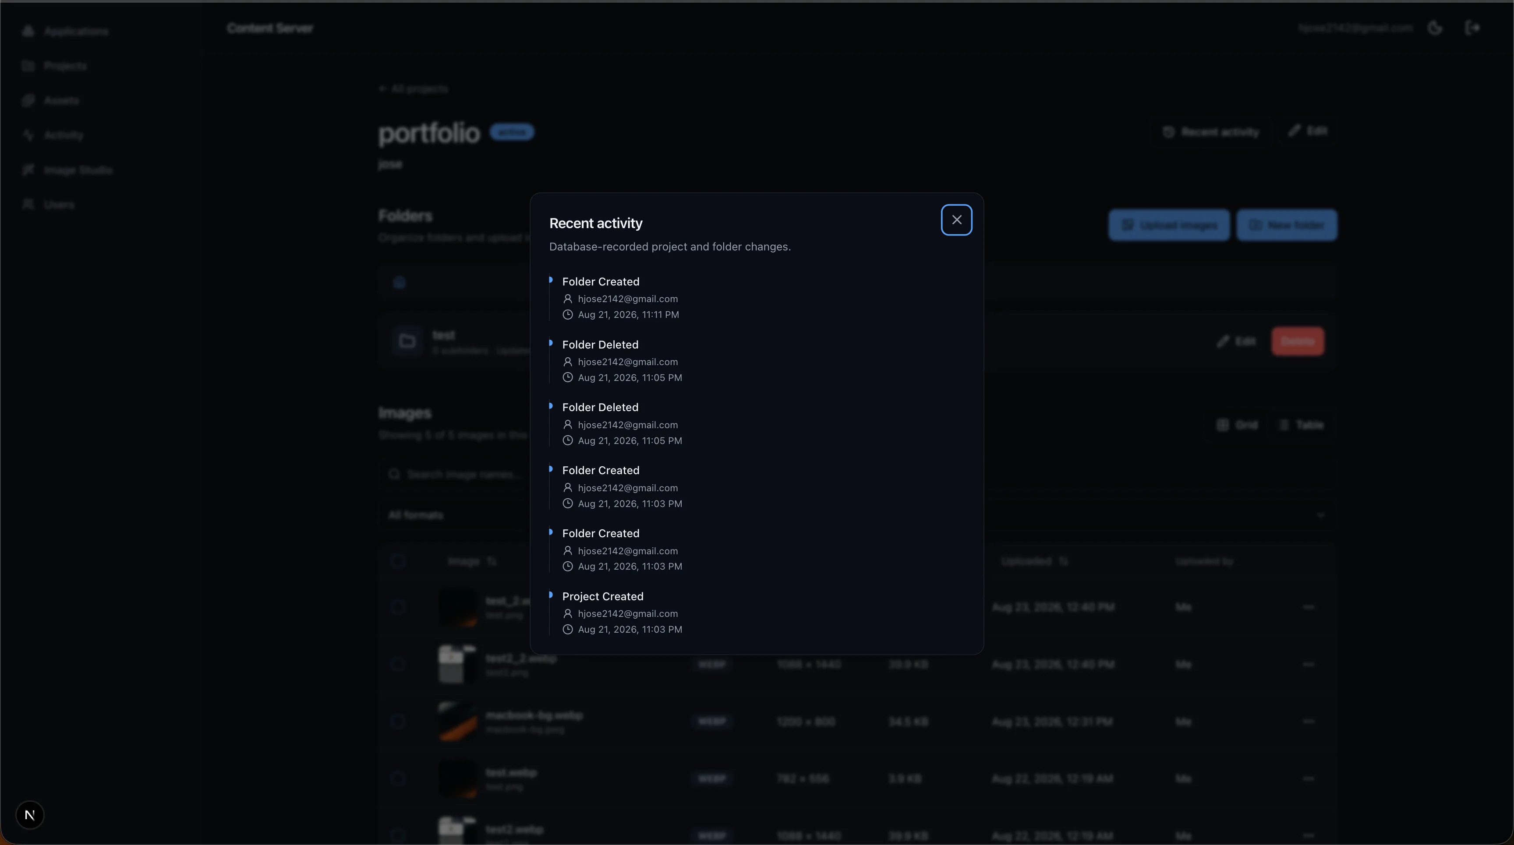Close the Recent activity dialog

click(x=956, y=220)
